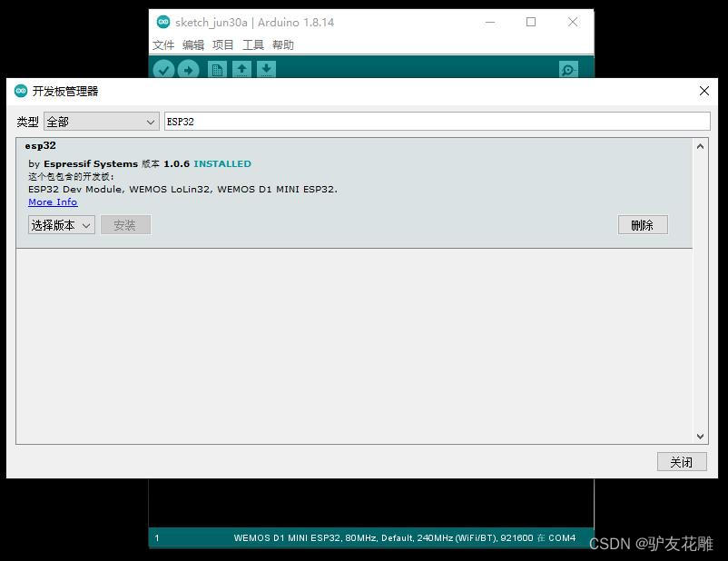Click the line number 1 in the status bar
The image size is (728, 561).
coord(157,537)
